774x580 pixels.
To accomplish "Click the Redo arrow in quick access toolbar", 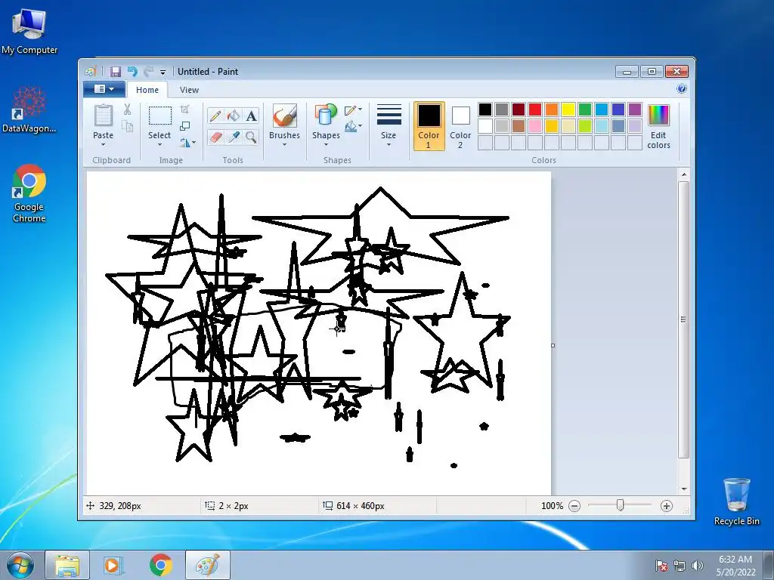I will [148, 72].
